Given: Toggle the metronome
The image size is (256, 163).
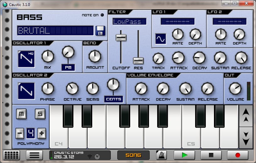Looking at the screenshot, I should (161, 155).
